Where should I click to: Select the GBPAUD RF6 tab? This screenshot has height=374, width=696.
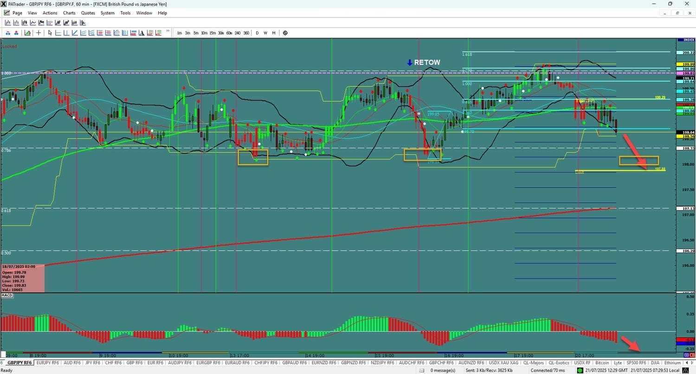coord(294,363)
